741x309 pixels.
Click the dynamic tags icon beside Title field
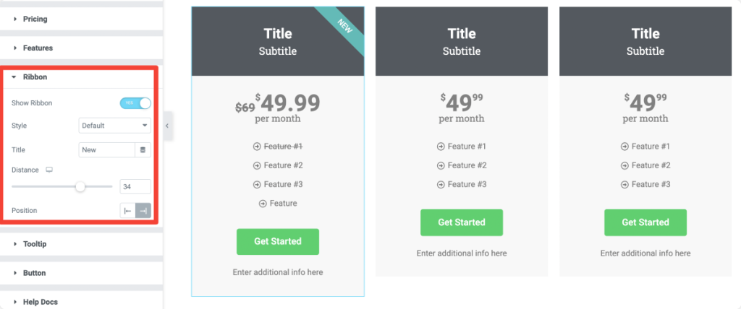click(x=143, y=150)
